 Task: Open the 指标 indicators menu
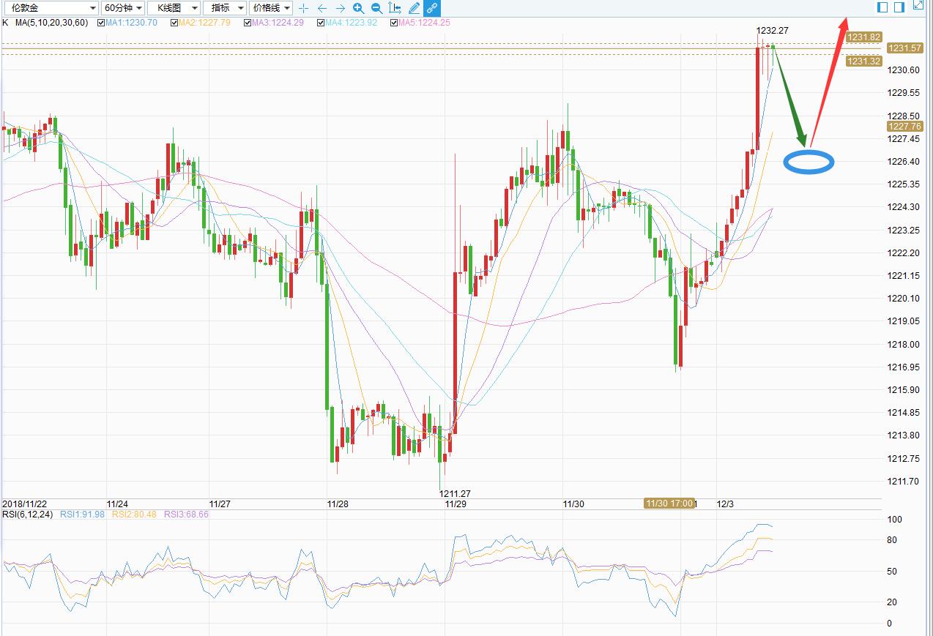coord(224,8)
